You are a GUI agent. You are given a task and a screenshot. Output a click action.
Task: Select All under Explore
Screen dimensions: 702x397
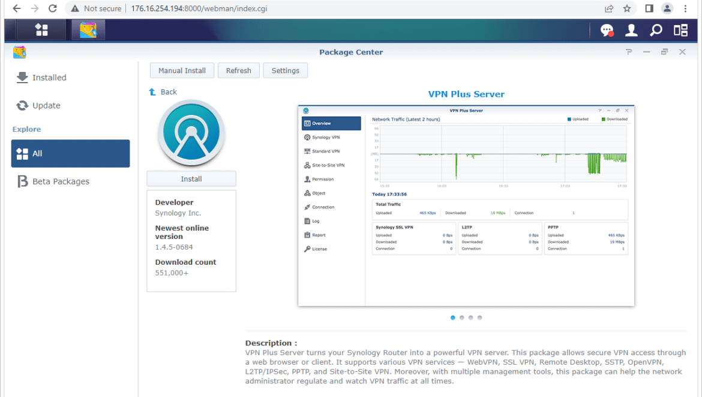(71, 154)
